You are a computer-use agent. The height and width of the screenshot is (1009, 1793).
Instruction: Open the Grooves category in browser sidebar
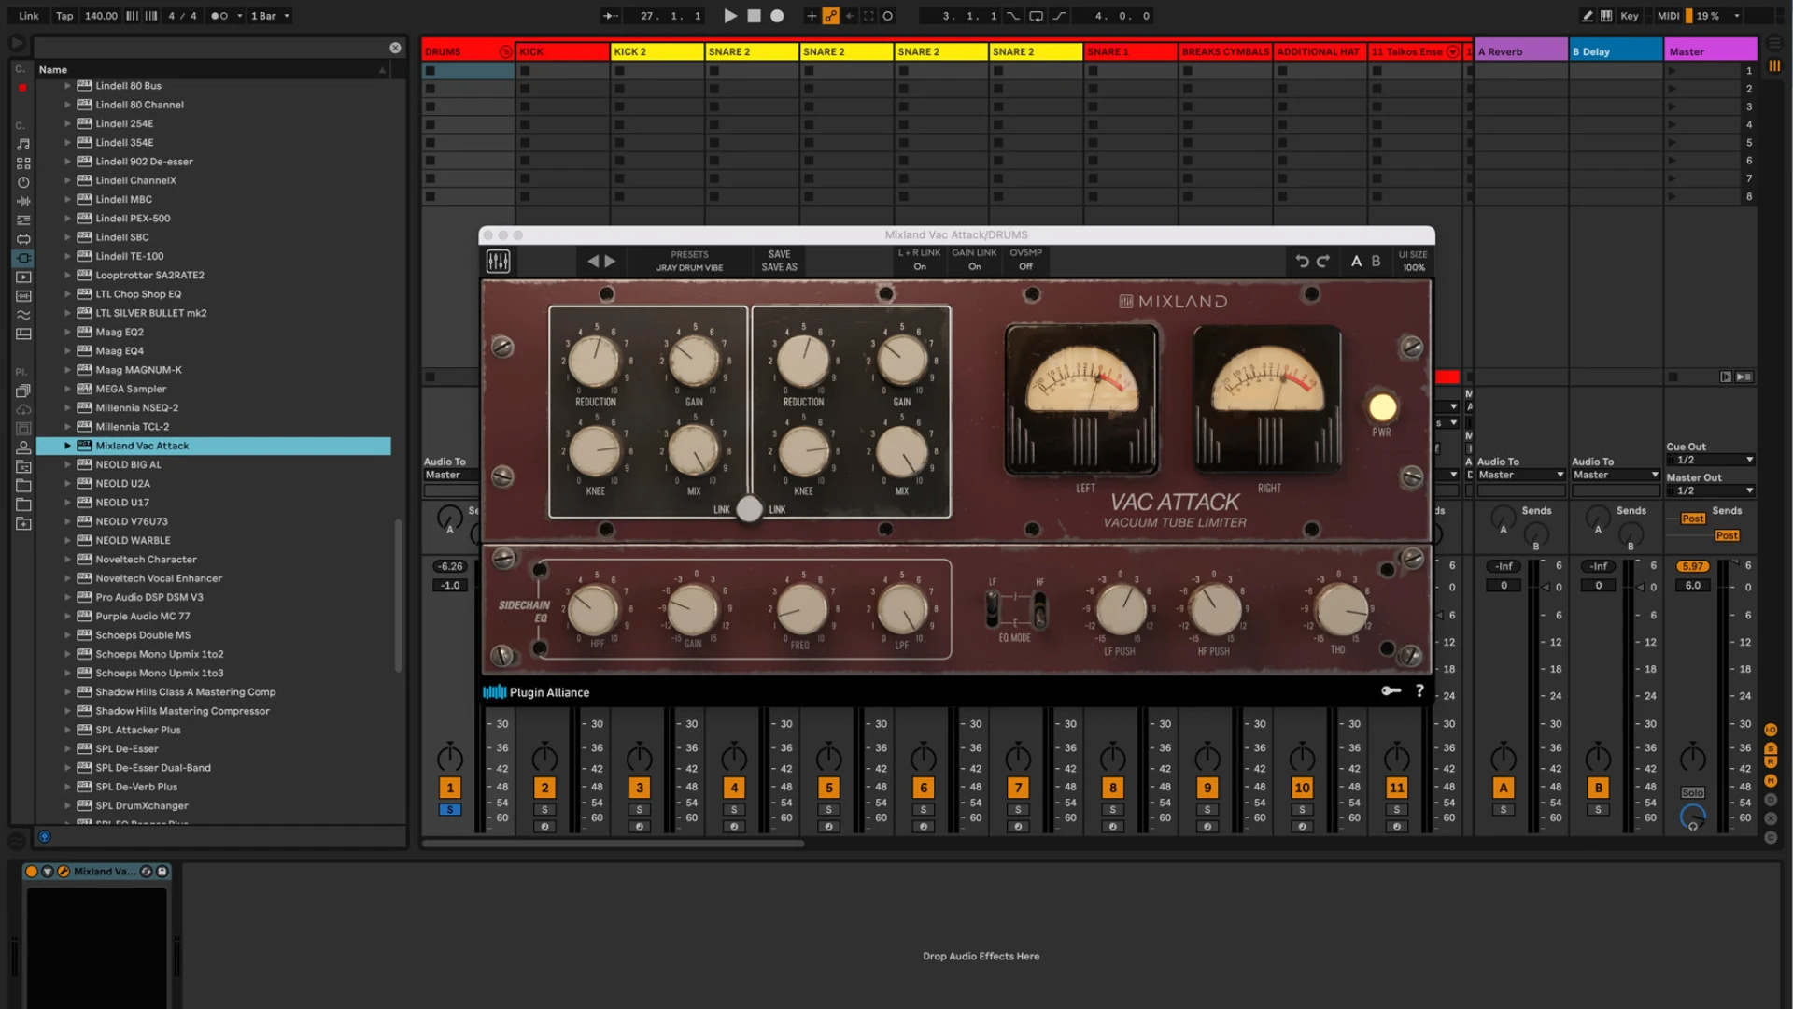pyautogui.click(x=23, y=315)
